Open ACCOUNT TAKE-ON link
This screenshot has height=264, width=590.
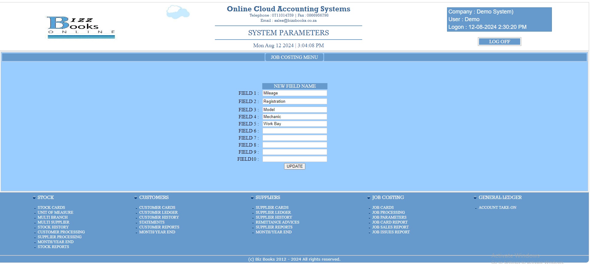[497, 208]
